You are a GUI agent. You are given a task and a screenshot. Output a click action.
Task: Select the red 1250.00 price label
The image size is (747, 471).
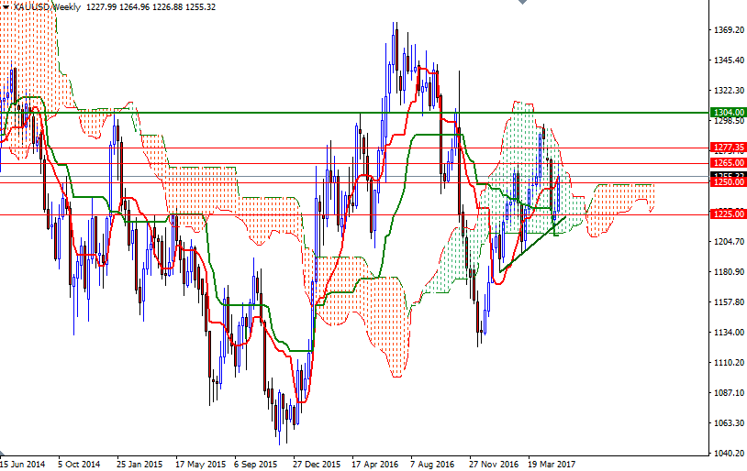pos(728,182)
